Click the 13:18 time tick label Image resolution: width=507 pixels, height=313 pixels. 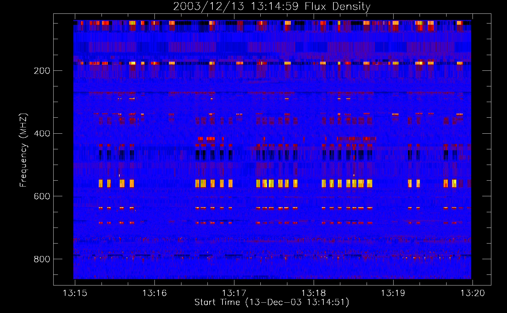(x=314, y=293)
